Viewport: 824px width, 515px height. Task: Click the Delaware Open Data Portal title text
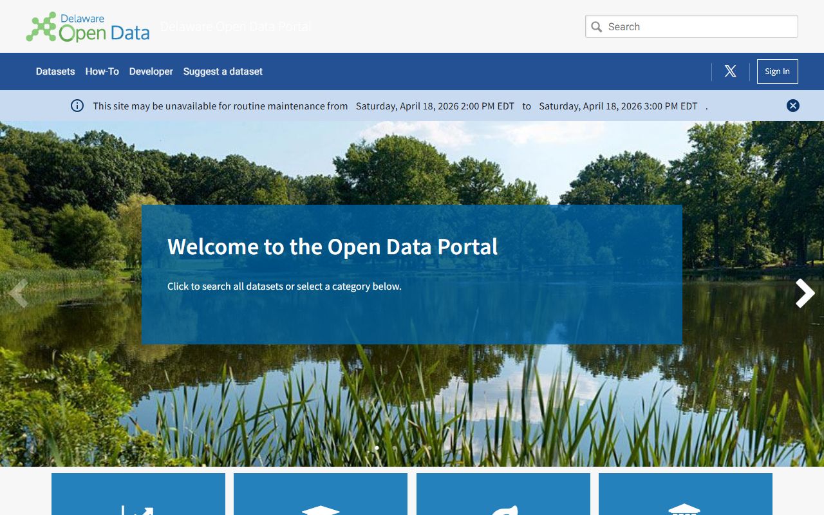236,26
